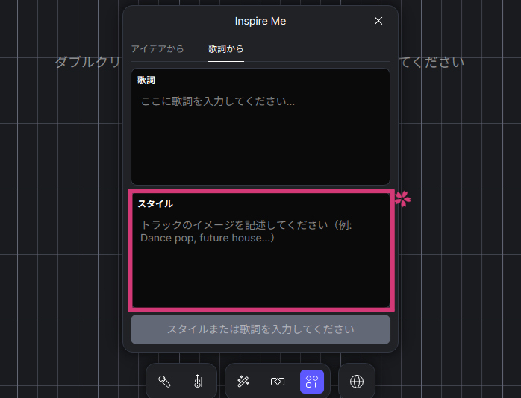
Task: Close the Inspire Me dialog
Action: 378,21
